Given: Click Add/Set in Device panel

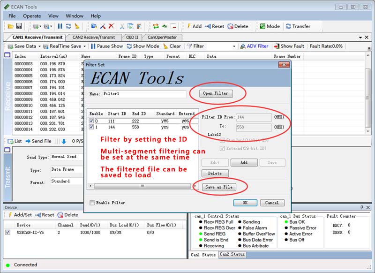Looking at the screenshot, I should tap(10, 215).
